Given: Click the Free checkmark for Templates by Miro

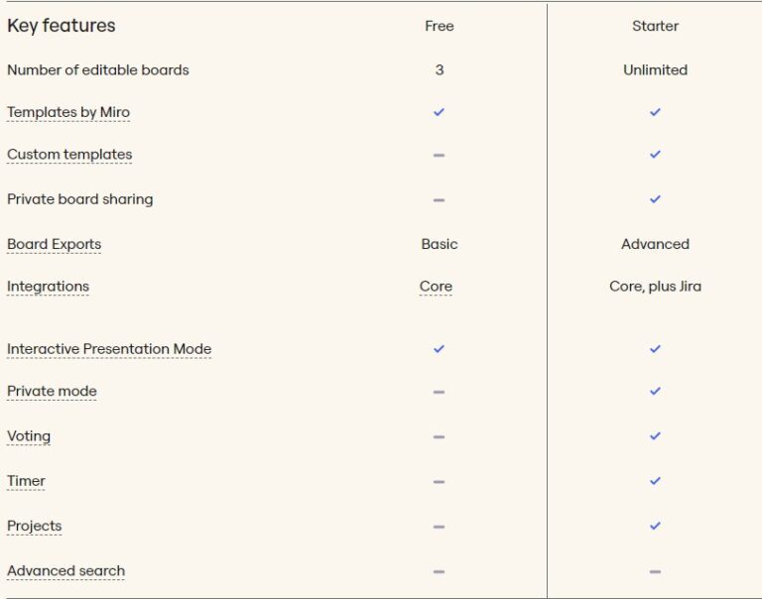Looking at the screenshot, I should click(x=439, y=112).
